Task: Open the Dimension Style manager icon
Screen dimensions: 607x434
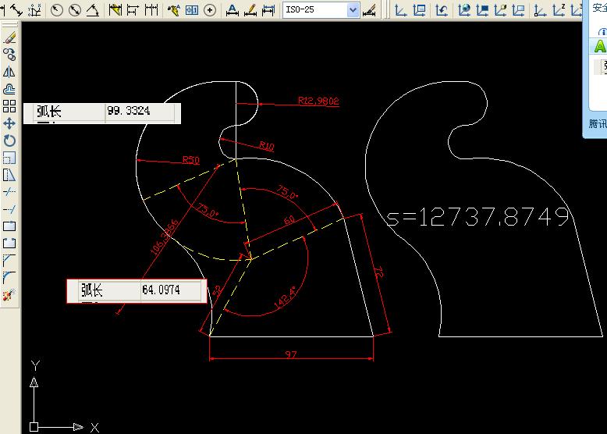Action: coord(369,9)
